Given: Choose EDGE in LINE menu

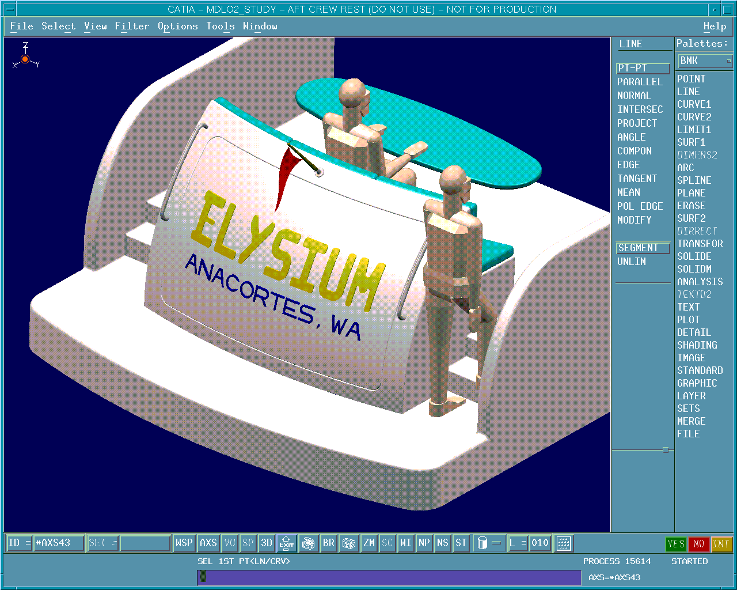Looking at the screenshot, I should (628, 165).
